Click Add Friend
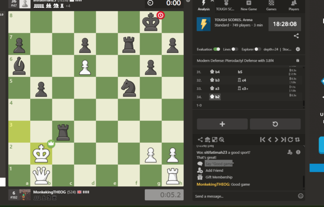The height and width of the screenshot is (207, 324). point(214,171)
